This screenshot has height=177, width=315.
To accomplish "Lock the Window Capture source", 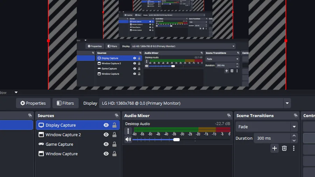I will pos(114,154).
